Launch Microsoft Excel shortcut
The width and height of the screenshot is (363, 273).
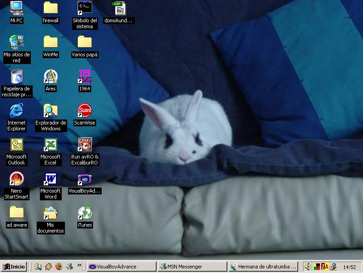pyautogui.click(x=50, y=144)
